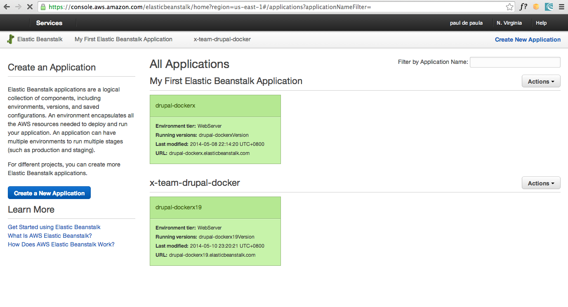Open the Help menu
568x307 pixels.
[541, 23]
